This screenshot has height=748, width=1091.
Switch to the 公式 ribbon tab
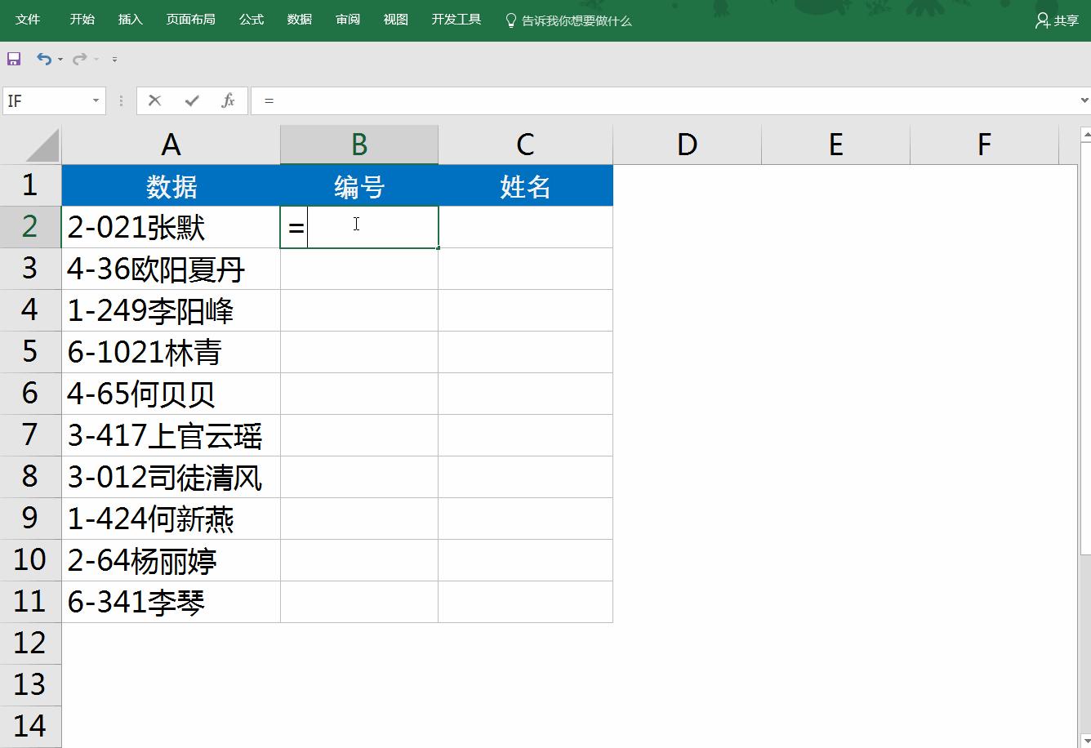pos(251,20)
